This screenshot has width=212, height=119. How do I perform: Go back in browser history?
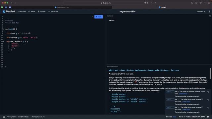coord(12,3)
